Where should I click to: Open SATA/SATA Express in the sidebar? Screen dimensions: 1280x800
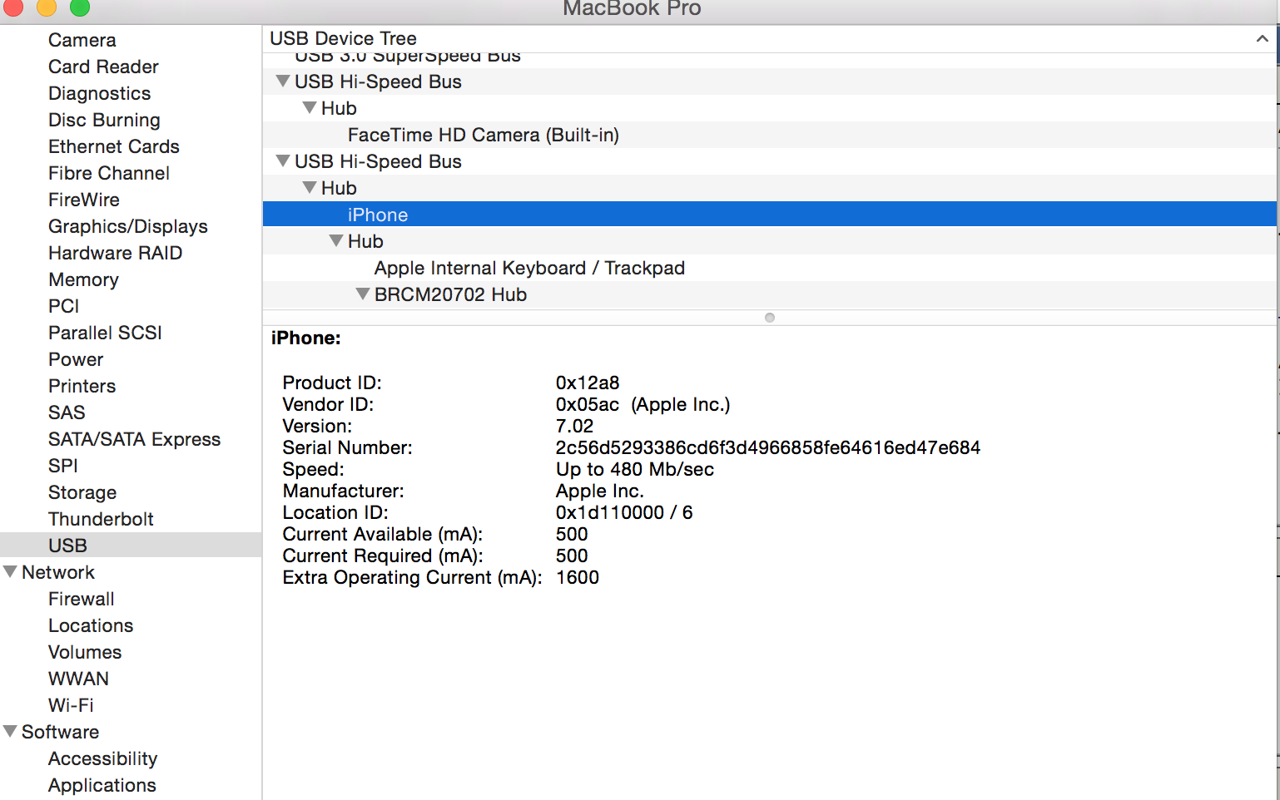[135, 439]
